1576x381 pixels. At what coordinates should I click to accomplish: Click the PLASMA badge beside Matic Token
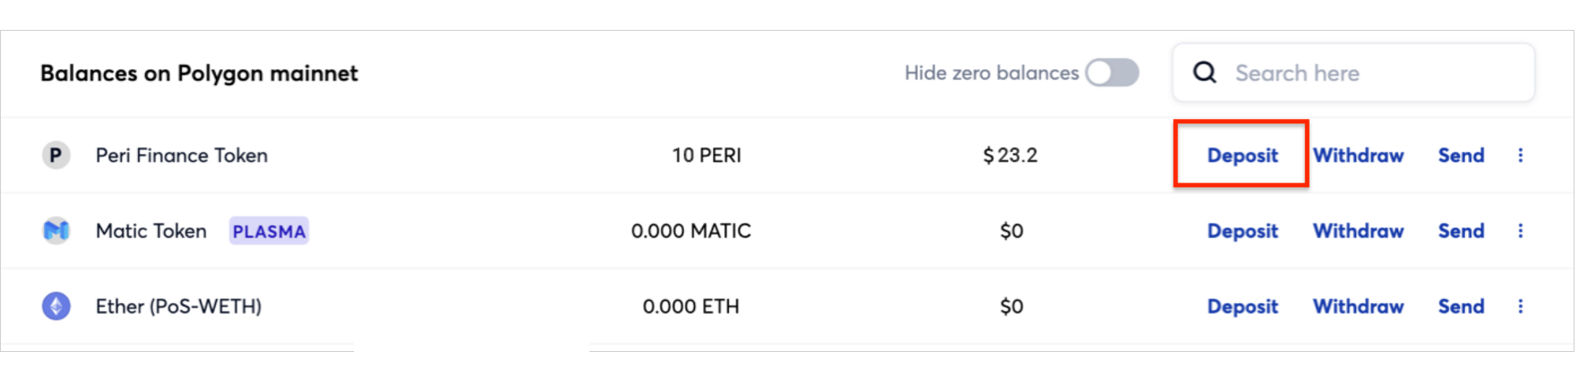coord(269,231)
